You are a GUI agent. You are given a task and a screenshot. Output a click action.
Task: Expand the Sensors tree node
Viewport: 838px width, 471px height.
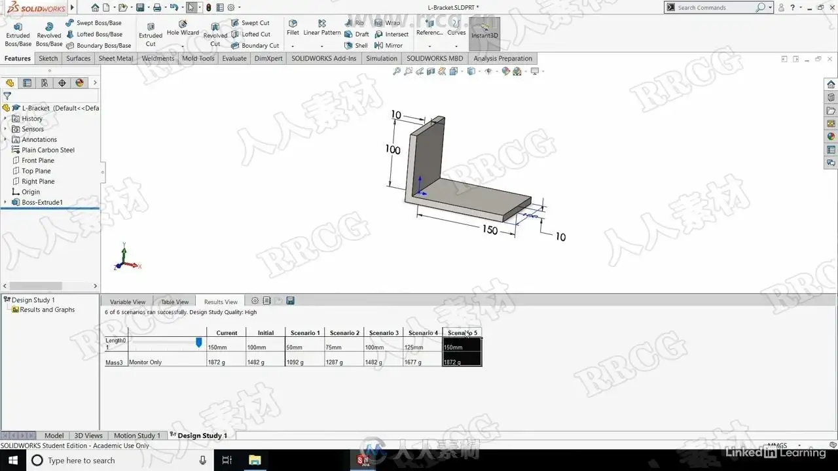pyautogui.click(x=5, y=130)
